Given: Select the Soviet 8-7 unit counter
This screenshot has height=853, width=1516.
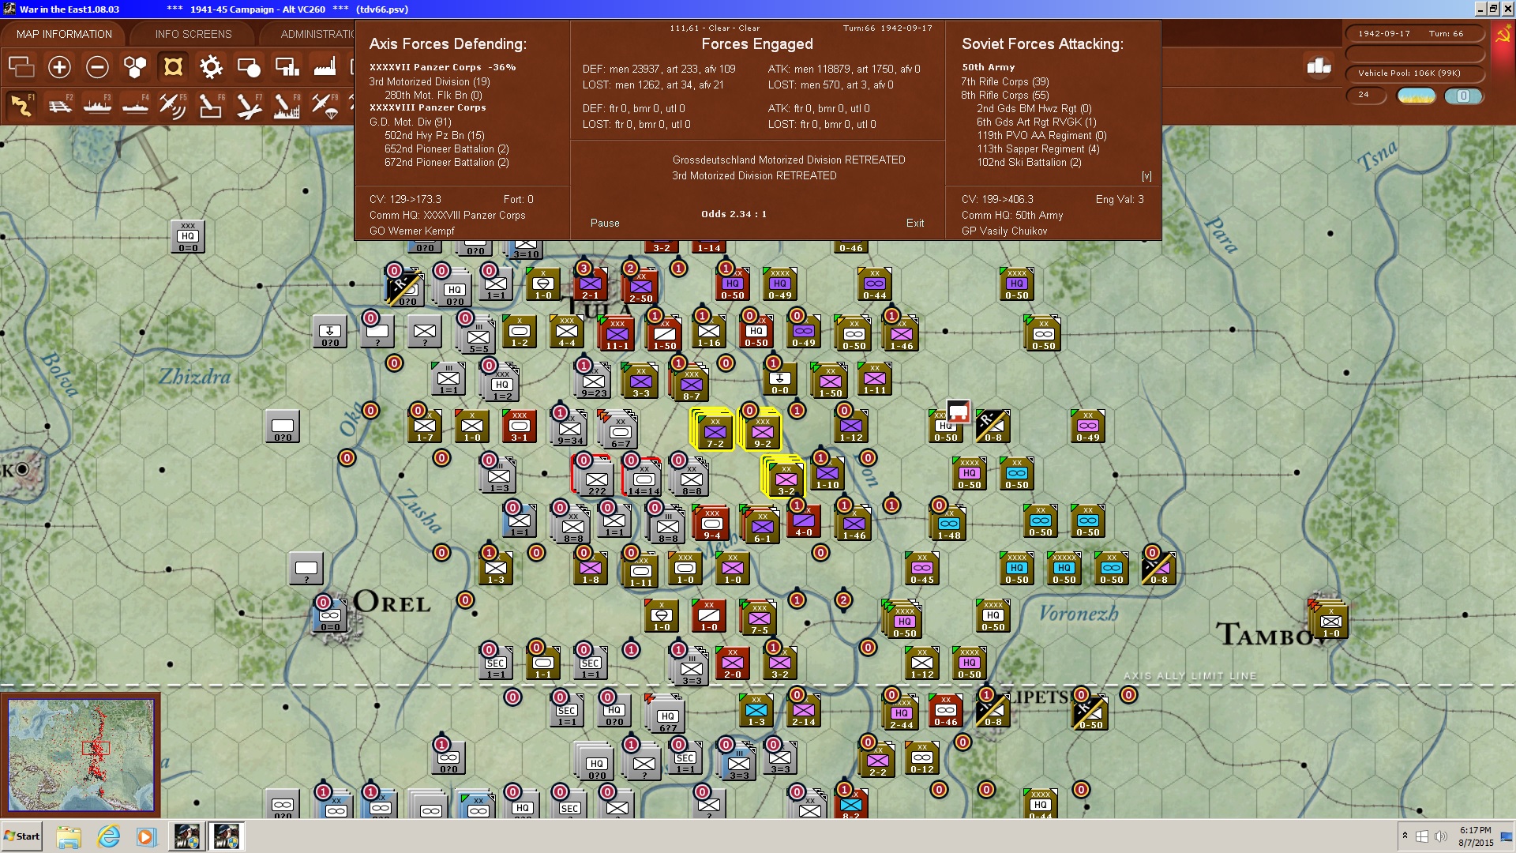Looking at the screenshot, I should 691,385.
